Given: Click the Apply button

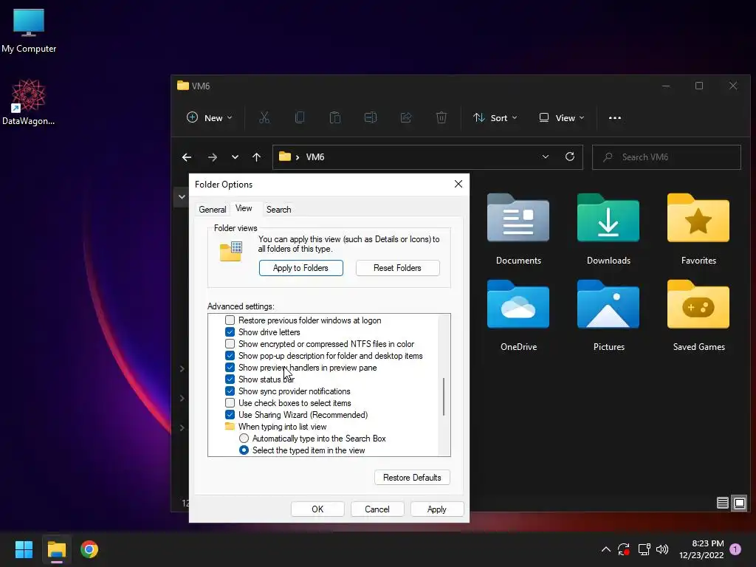Looking at the screenshot, I should tap(437, 509).
